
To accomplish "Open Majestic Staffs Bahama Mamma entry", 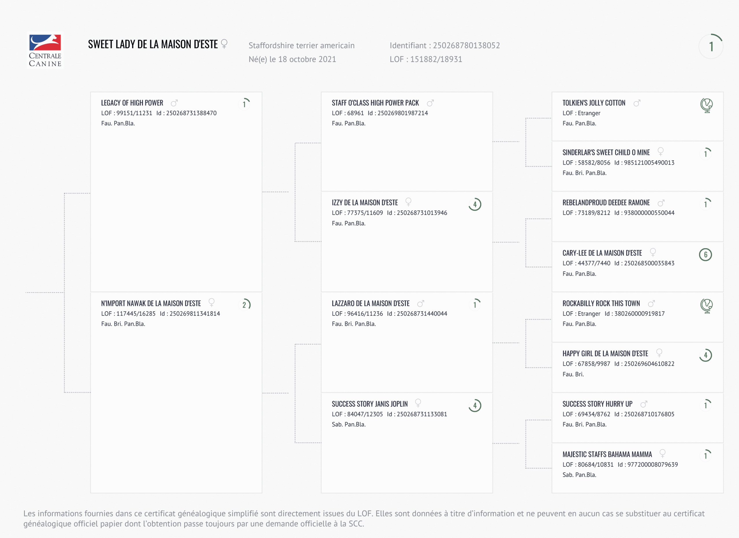I will pos(607,454).
